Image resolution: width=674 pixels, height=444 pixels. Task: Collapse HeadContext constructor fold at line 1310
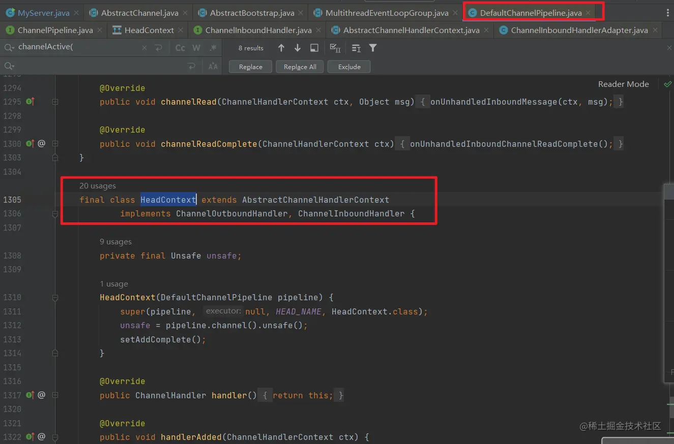[x=55, y=297]
